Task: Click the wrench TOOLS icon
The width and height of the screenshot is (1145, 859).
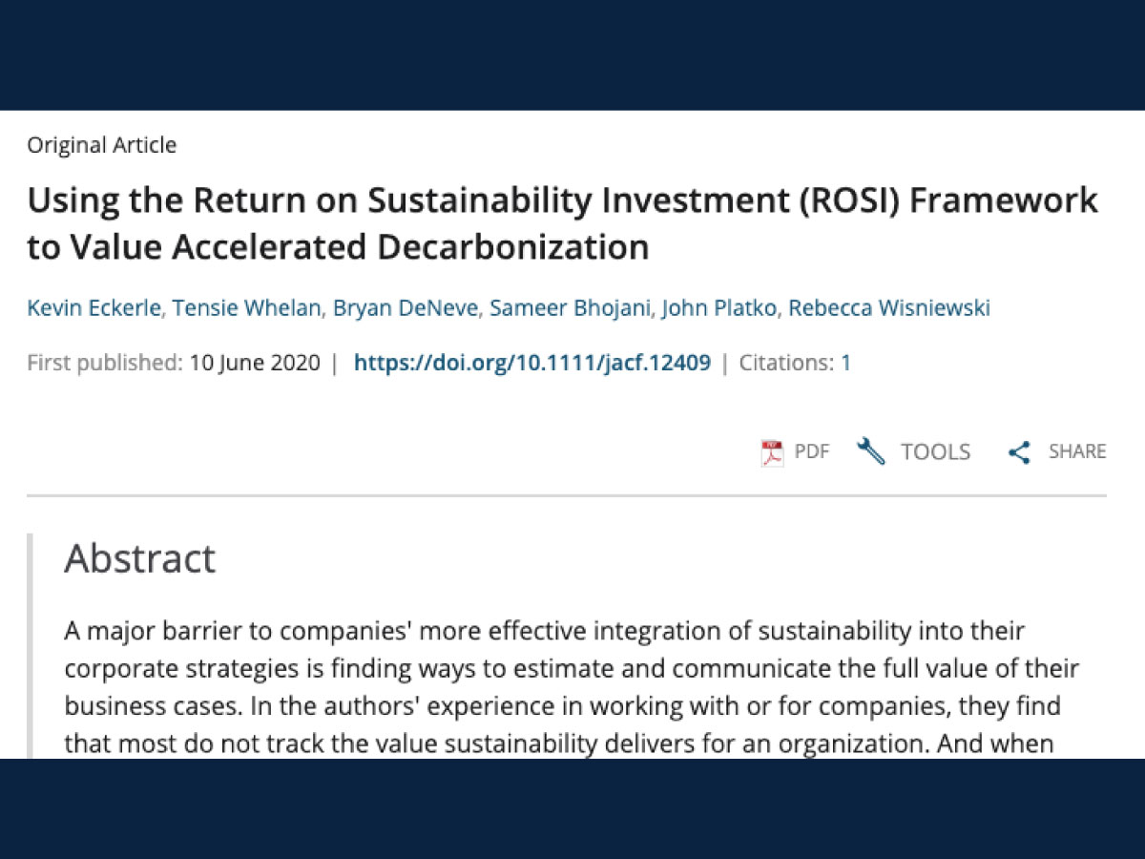Action: pyautogui.click(x=871, y=451)
